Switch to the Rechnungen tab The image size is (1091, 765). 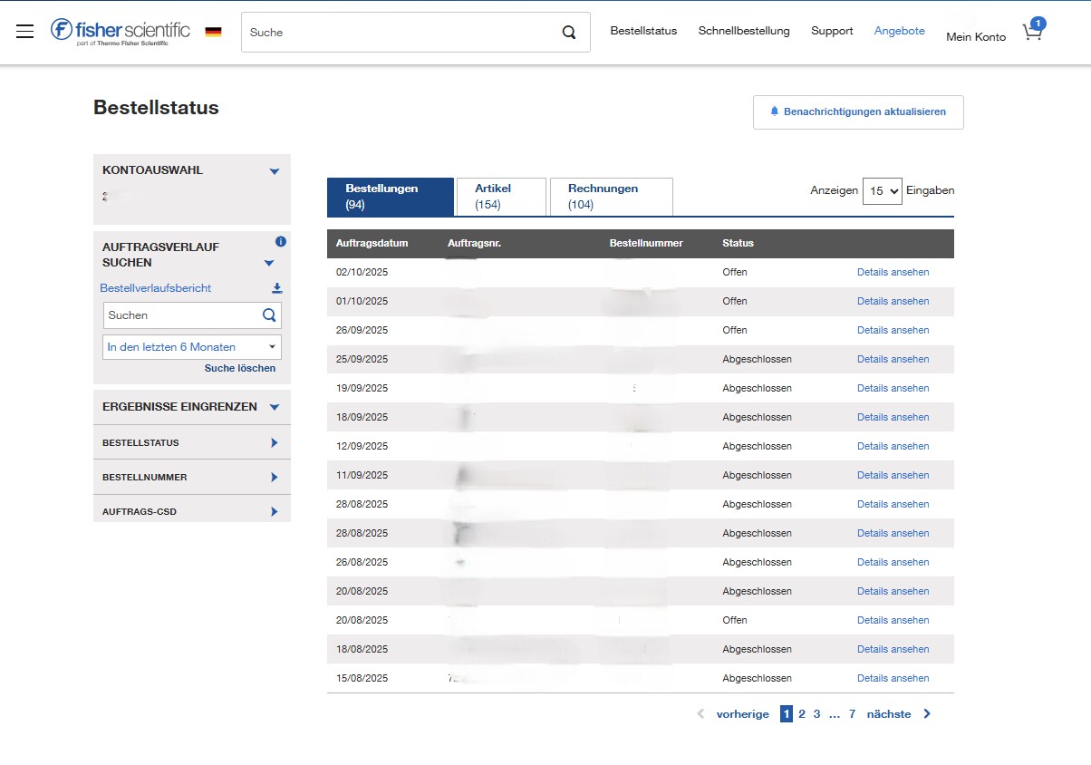pos(611,197)
